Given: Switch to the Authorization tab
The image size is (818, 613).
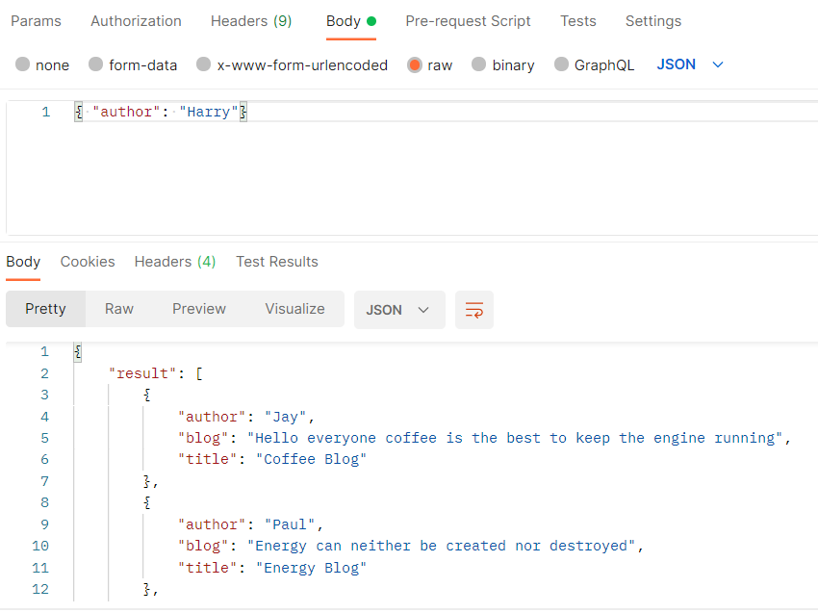Looking at the screenshot, I should (x=136, y=21).
